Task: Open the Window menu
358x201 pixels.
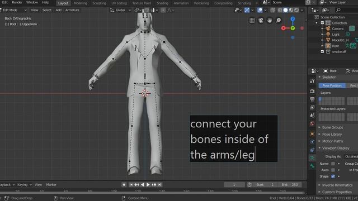Action: click(x=32, y=2)
